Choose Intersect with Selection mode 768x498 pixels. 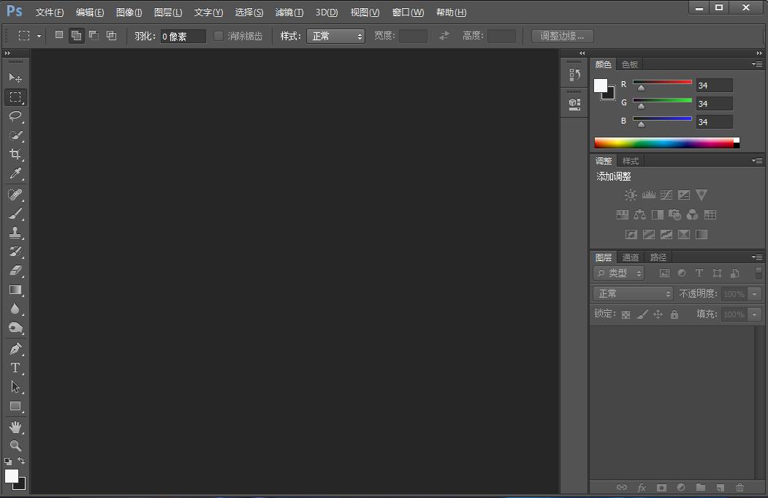[x=112, y=35]
